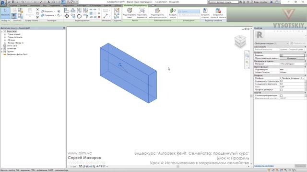Screen dimensions: 307x172
Task: Click the Horizontal Profile Offset value field
Action: (x=292, y=81)
